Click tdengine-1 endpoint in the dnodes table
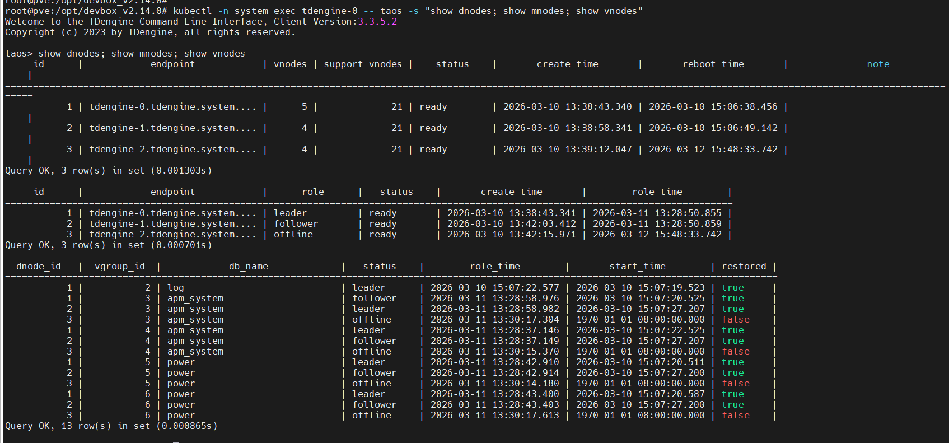This screenshot has width=949, height=443. [x=172, y=128]
